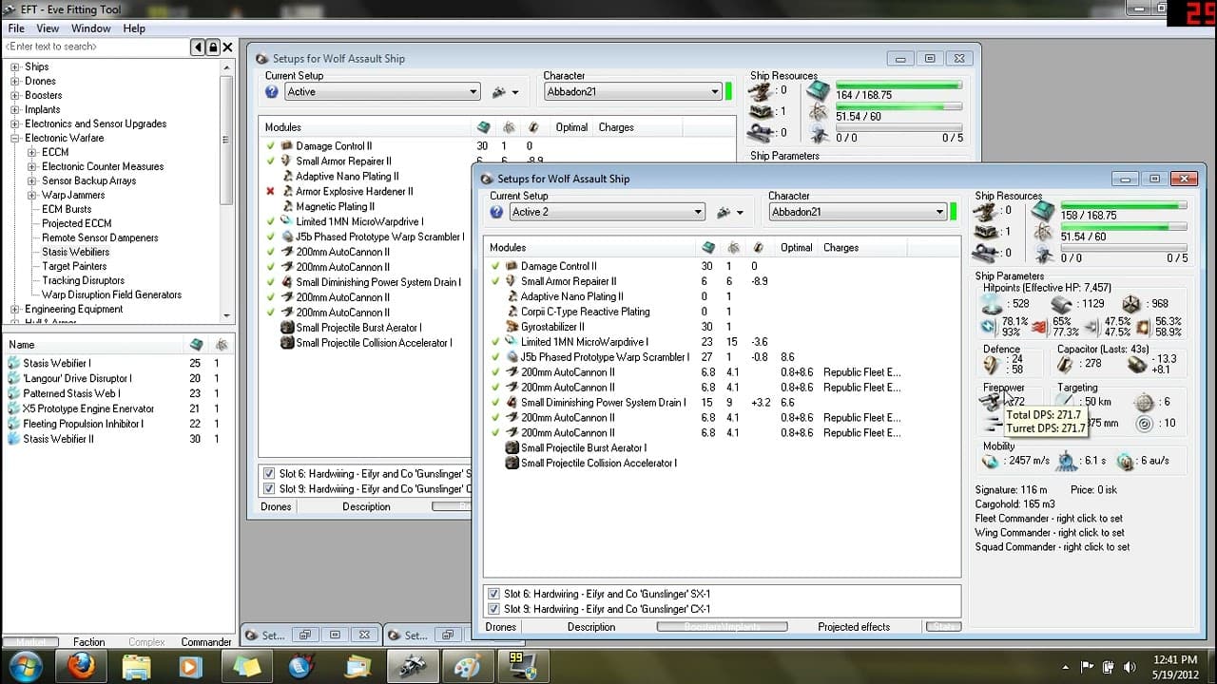Select the Fleeting Propulsion Inhibitor I item
Screen dimensions: 1217x684
point(84,424)
